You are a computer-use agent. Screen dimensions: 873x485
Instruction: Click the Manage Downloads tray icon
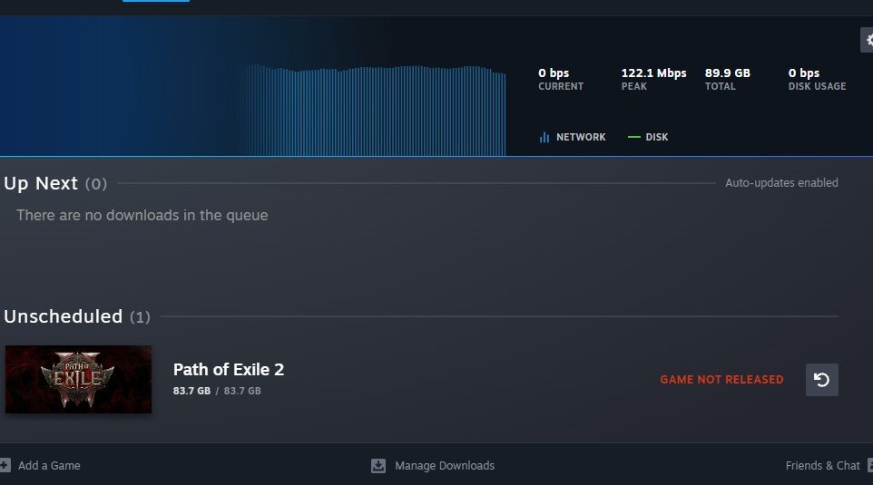coord(378,466)
